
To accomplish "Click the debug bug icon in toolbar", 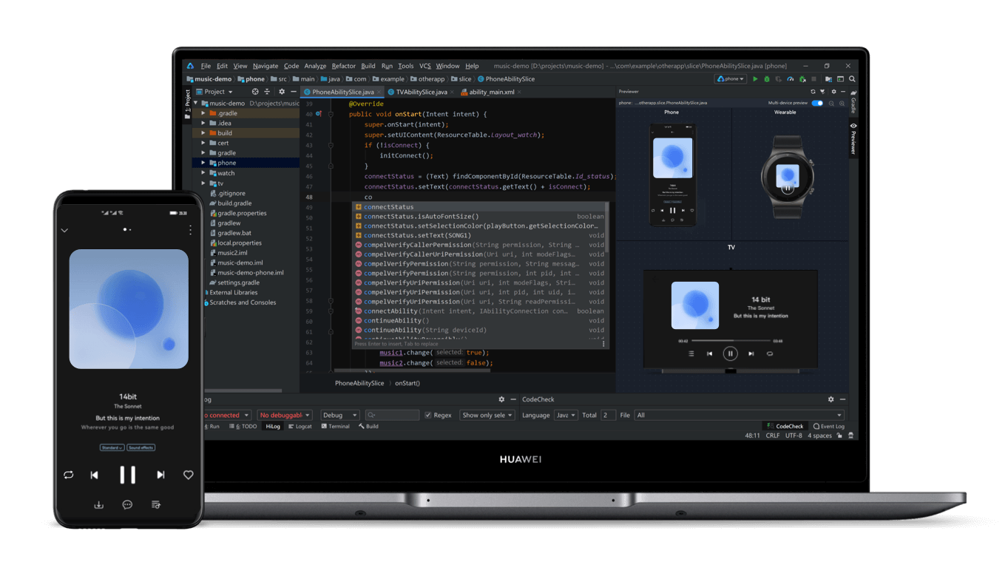I will pos(767,79).
